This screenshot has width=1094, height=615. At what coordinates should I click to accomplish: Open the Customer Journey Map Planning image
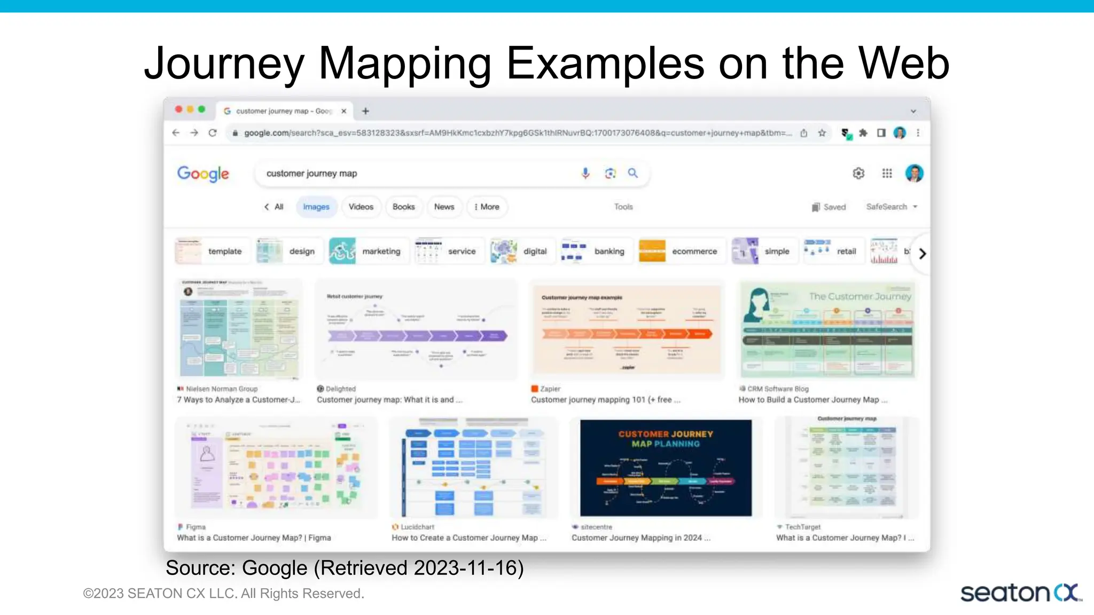(666, 468)
